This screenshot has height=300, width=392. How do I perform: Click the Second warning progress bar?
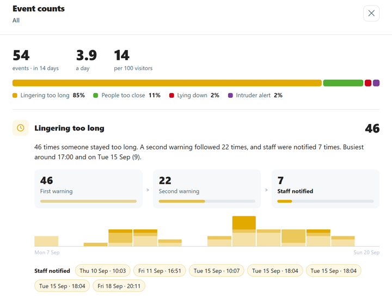coord(207,201)
